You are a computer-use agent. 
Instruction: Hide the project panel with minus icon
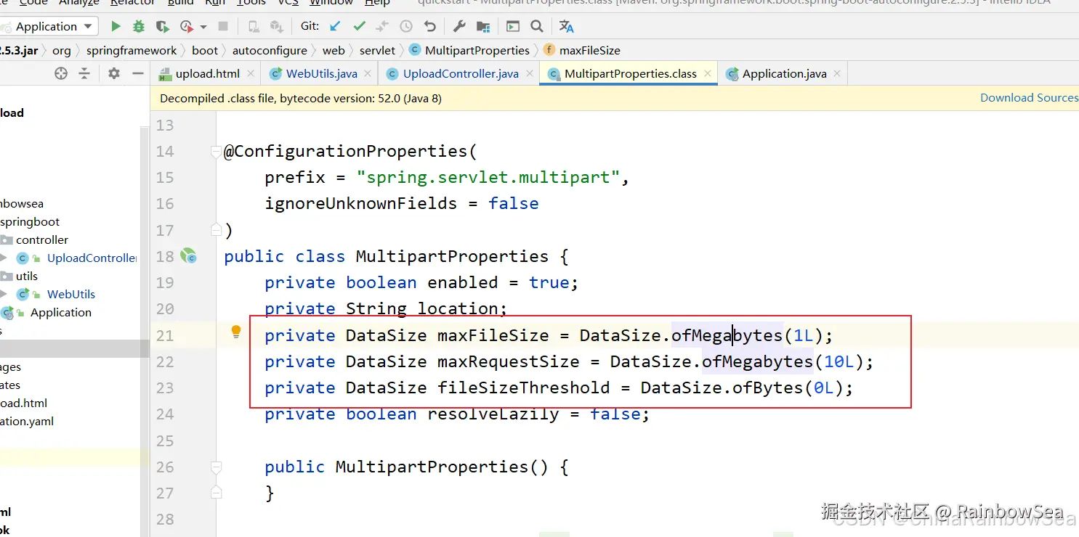coord(138,73)
